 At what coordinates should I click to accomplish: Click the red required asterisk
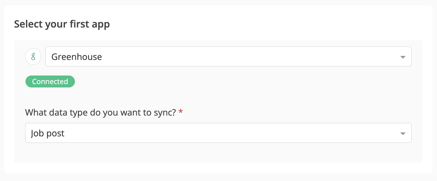pyautogui.click(x=181, y=112)
